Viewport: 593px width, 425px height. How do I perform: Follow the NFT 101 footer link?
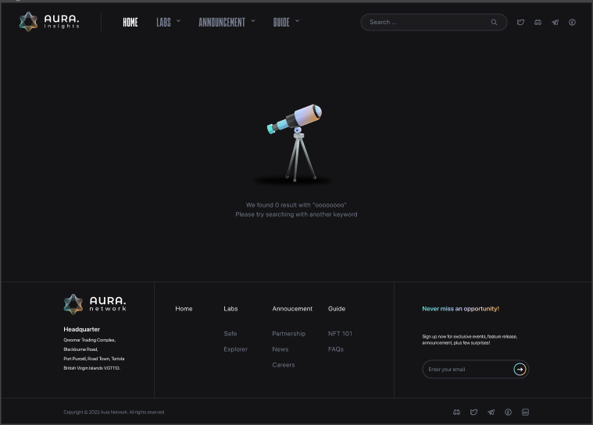pyautogui.click(x=340, y=334)
